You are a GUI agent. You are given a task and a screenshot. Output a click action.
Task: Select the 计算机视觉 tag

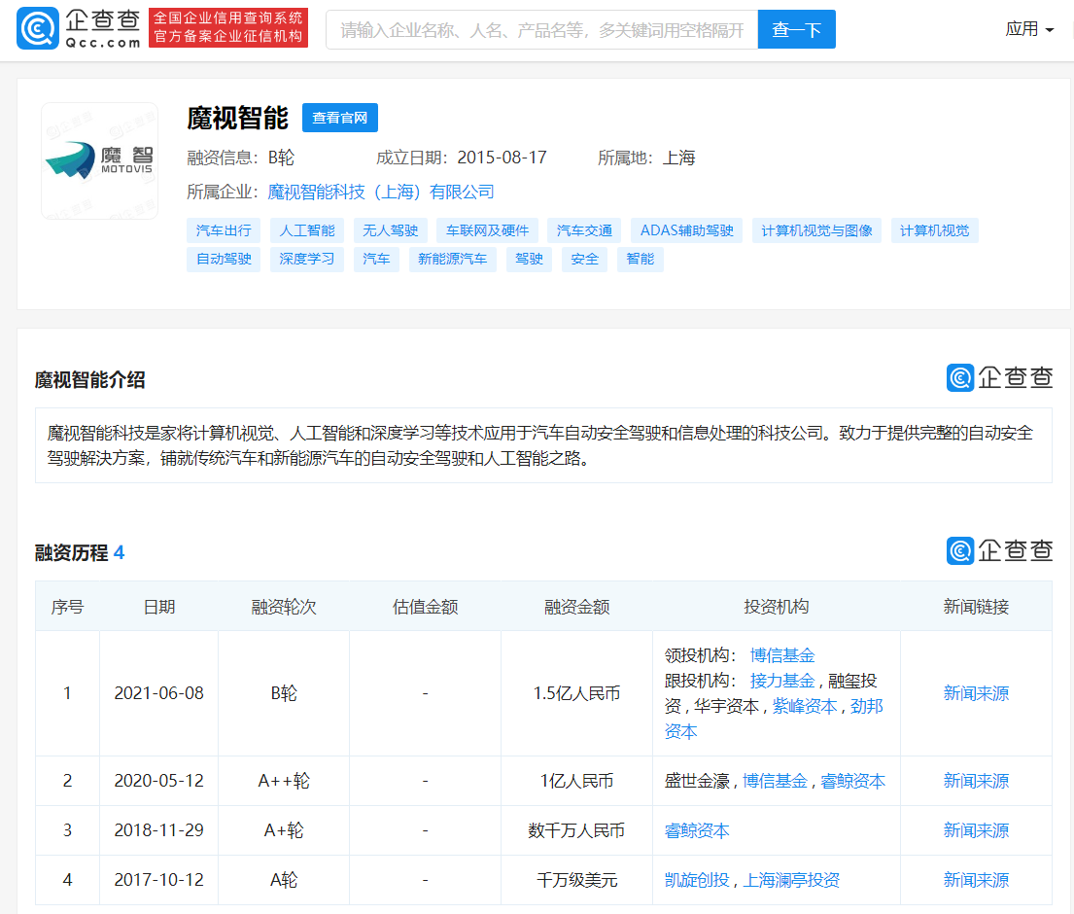click(x=934, y=230)
